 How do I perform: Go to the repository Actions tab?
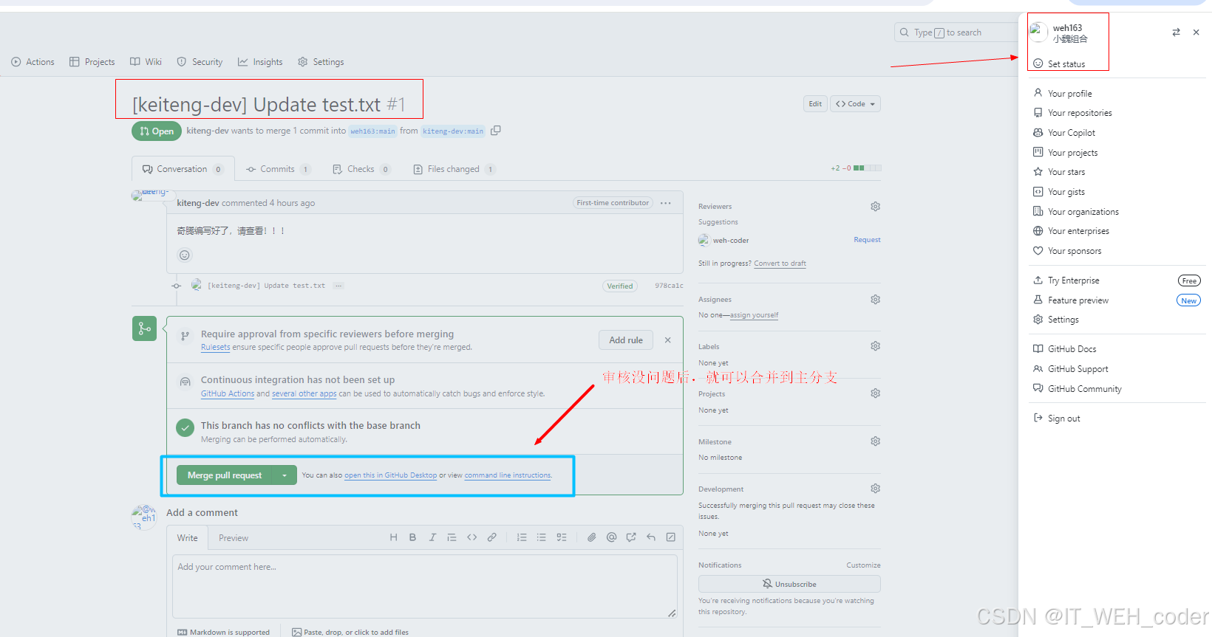pyautogui.click(x=33, y=62)
